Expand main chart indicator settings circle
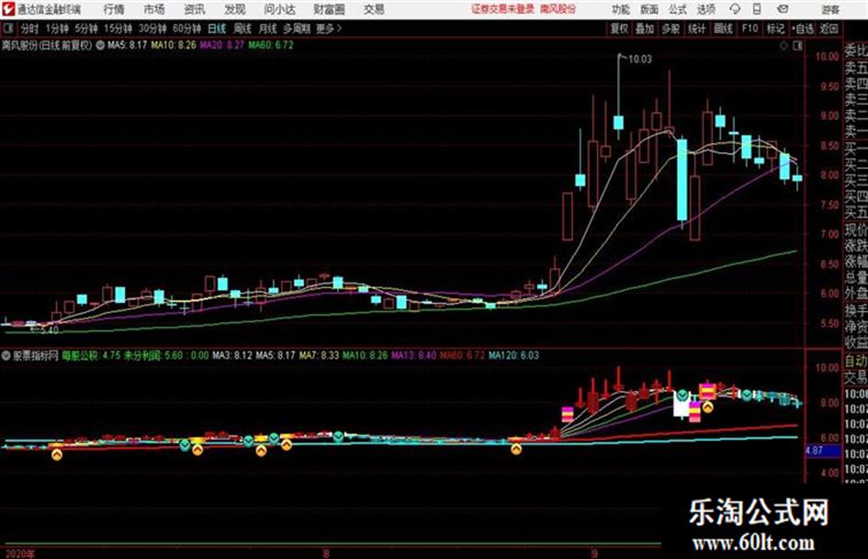The width and height of the screenshot is (868, 559). pos(99,45)
